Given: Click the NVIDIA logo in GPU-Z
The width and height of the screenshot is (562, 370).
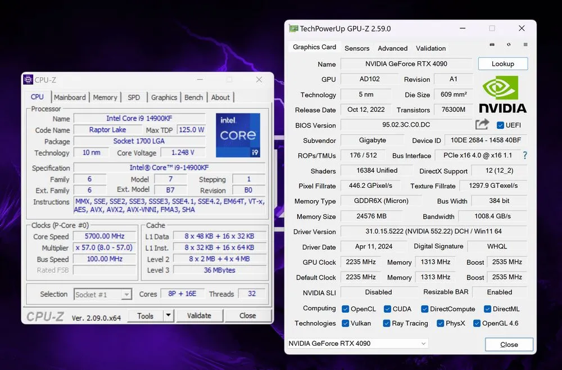Looking at the screenshot, I should [x=502, y=94].
